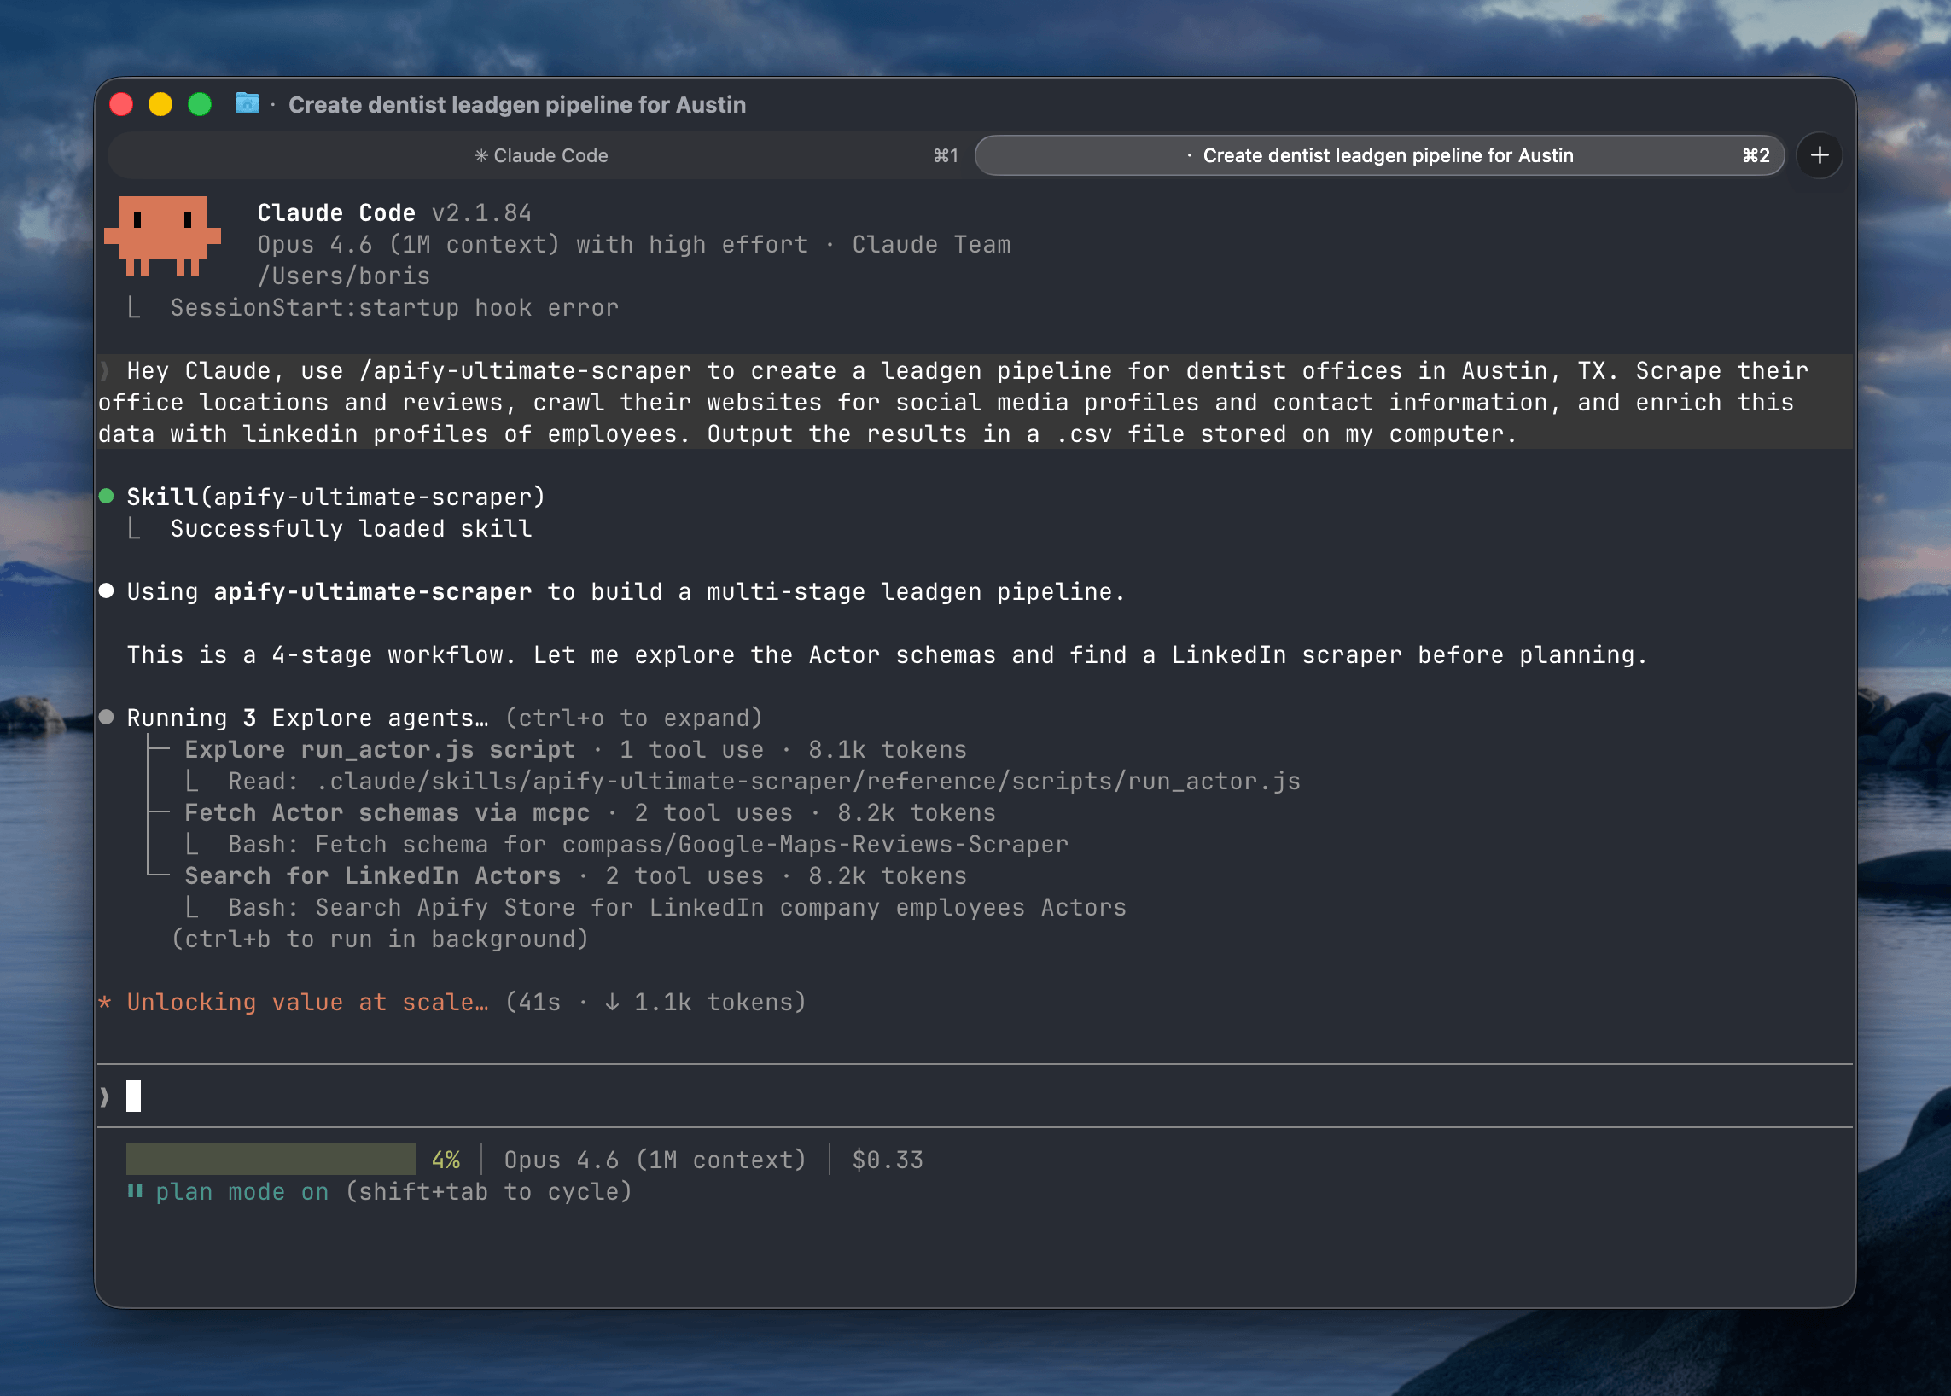
Task: Click the white dot beside Using apify line
Action: point(107,590)
